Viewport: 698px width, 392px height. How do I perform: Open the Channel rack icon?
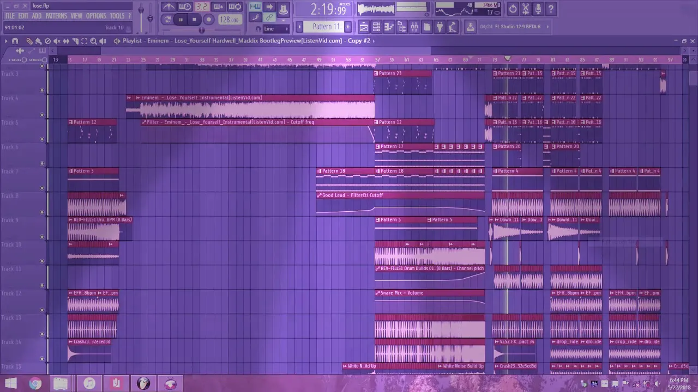tap(376, 26)
